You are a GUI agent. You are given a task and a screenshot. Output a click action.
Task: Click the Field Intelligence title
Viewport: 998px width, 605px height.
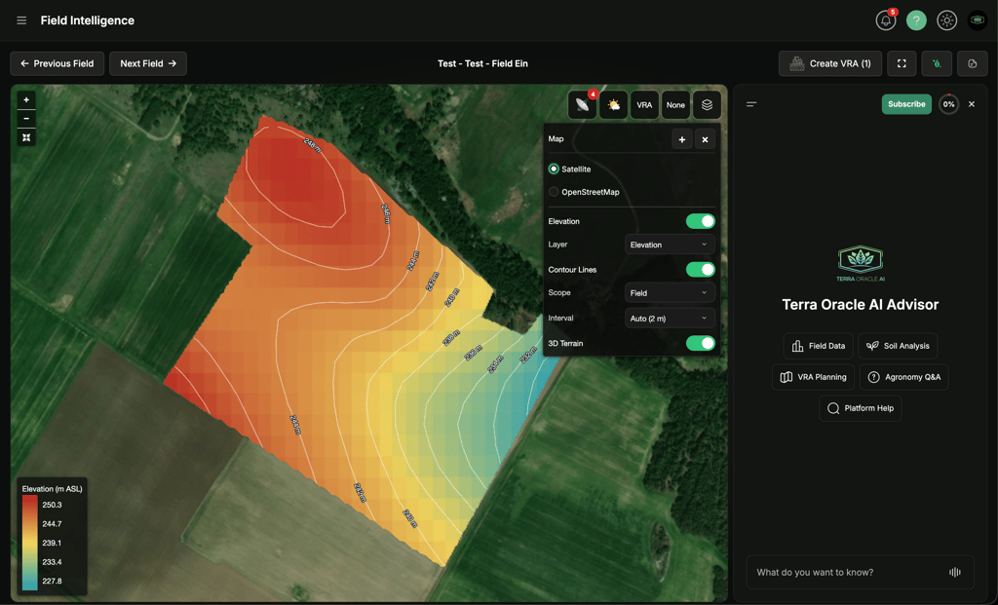pos(87,20)
